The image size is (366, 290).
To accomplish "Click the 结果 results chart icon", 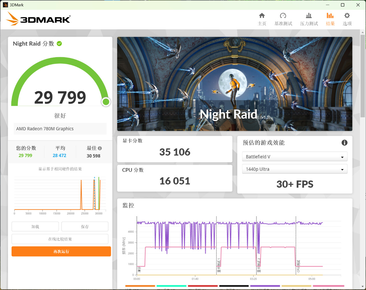I will coord(330,16).
